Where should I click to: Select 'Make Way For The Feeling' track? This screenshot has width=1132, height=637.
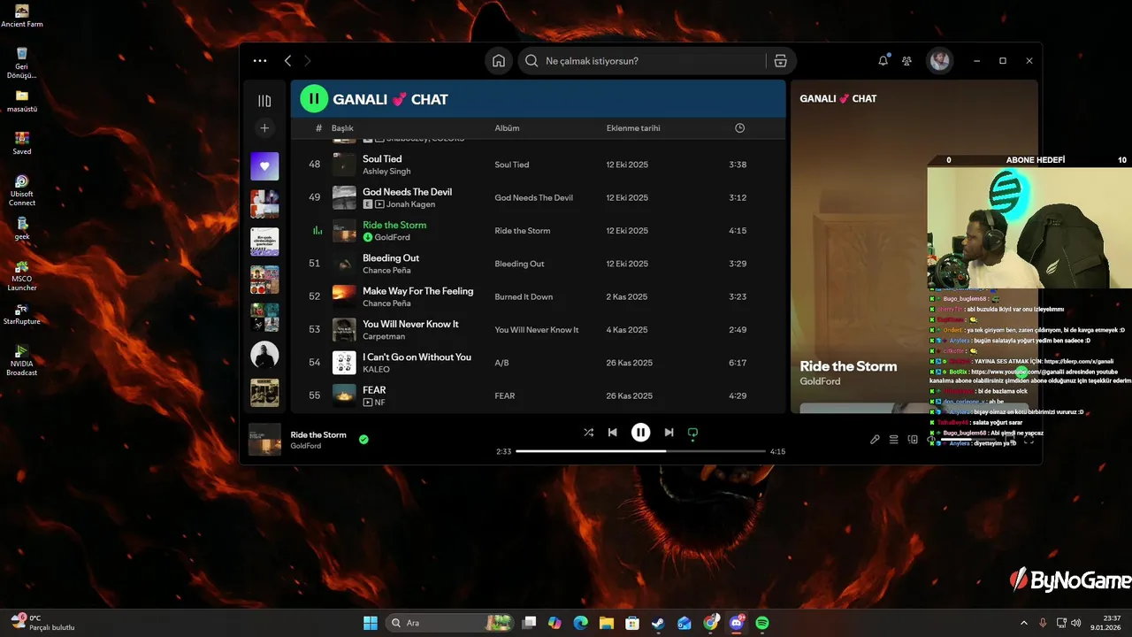point(417,291)
